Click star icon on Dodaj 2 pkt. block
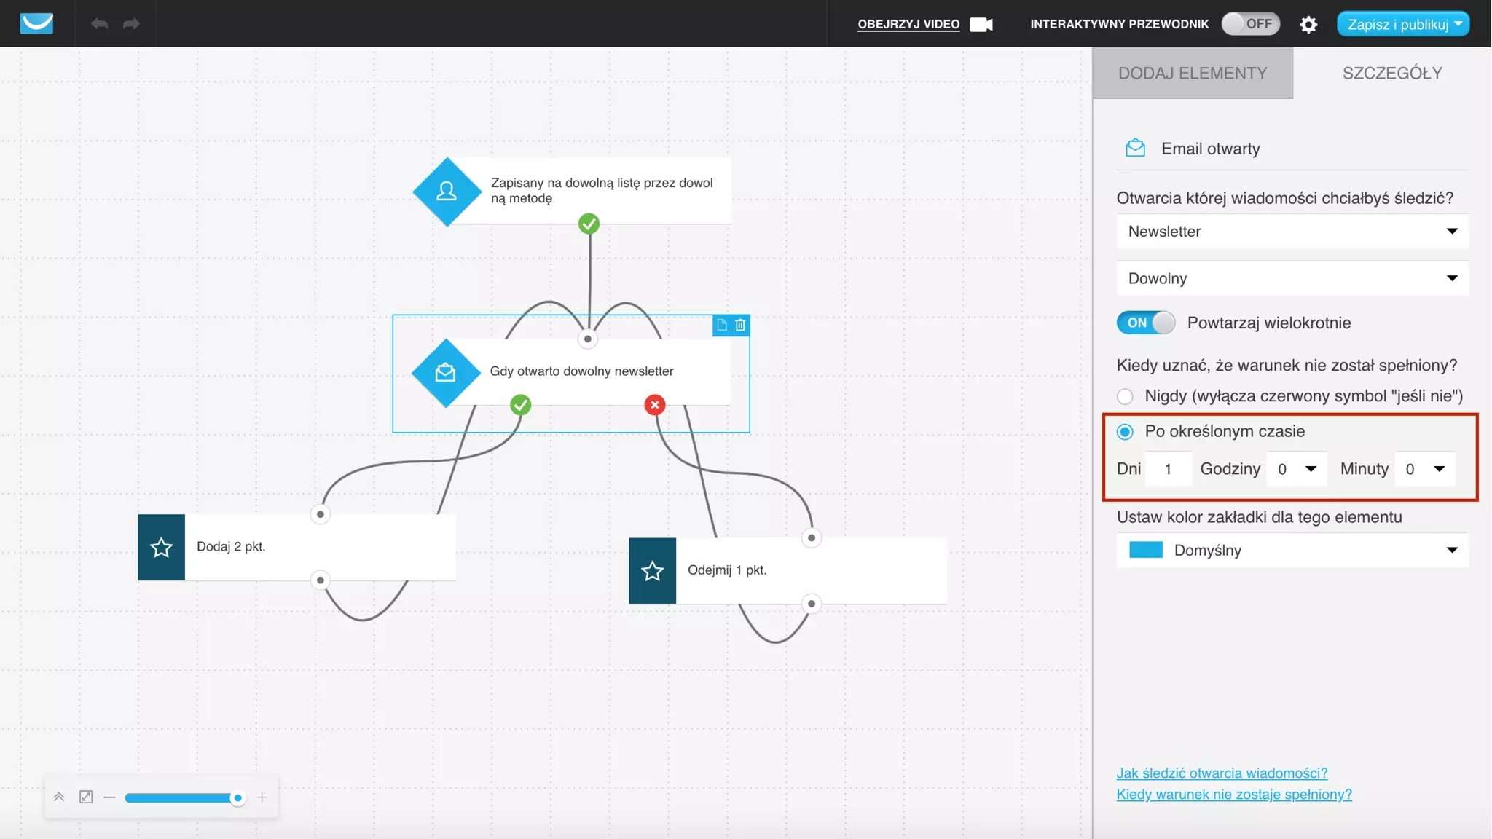Screen dimensions: 1492x839 coord(161,547)
